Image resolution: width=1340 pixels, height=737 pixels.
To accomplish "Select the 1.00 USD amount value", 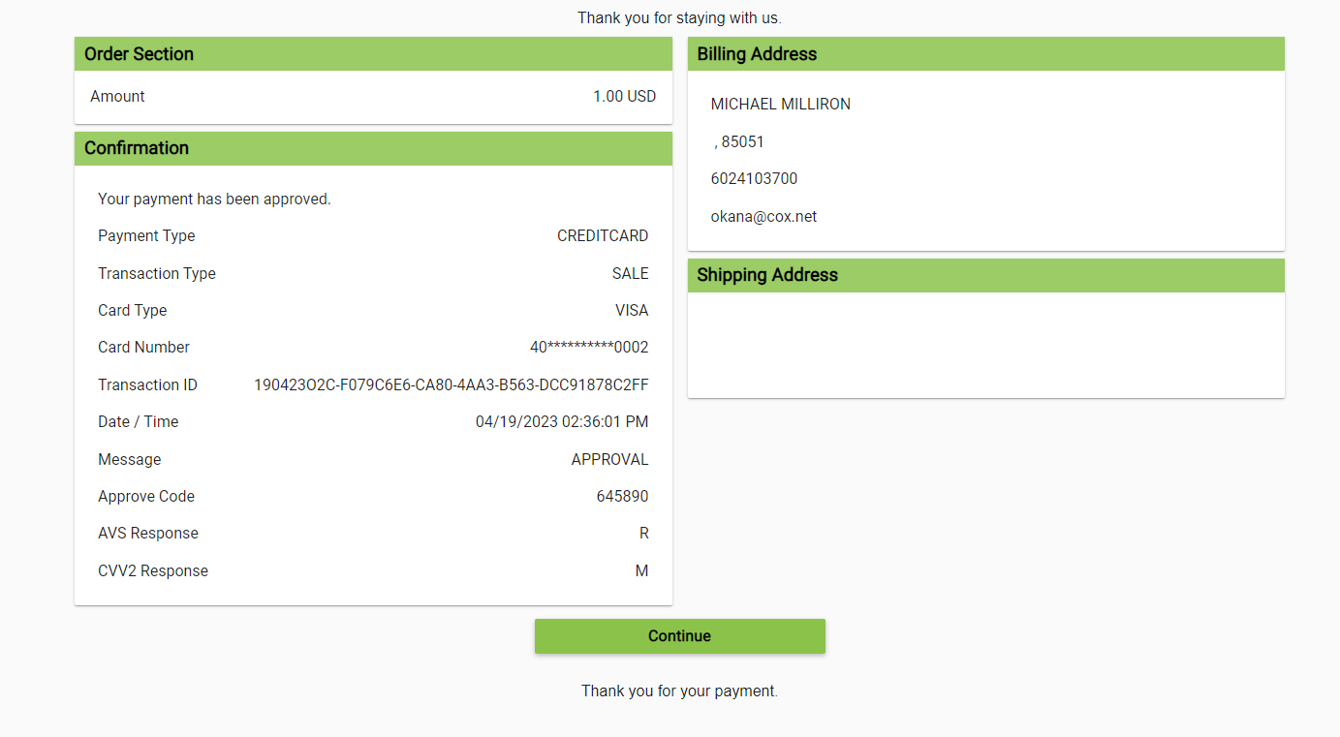I will (x=624, y=97).
